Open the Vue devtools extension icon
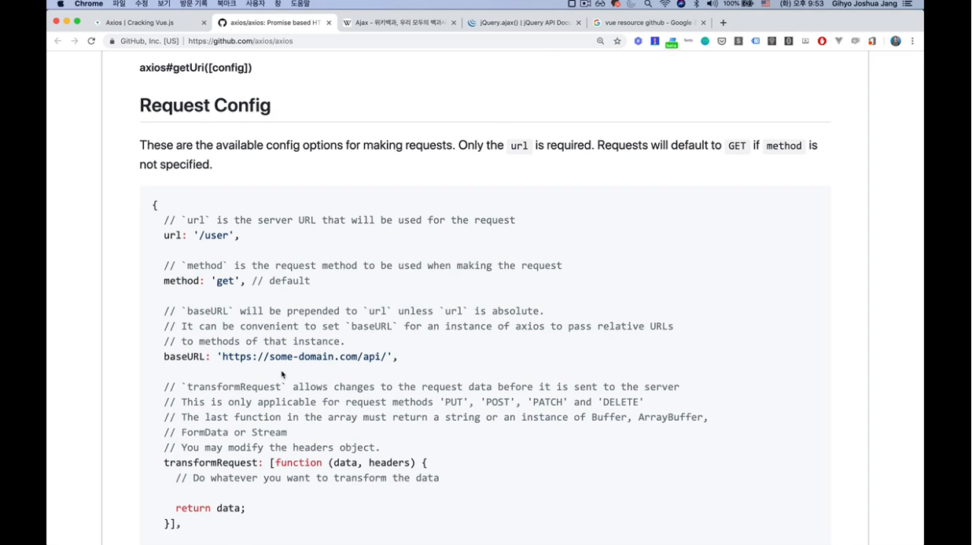This screenshot has width=972, height=545. (x=838, y=41)
